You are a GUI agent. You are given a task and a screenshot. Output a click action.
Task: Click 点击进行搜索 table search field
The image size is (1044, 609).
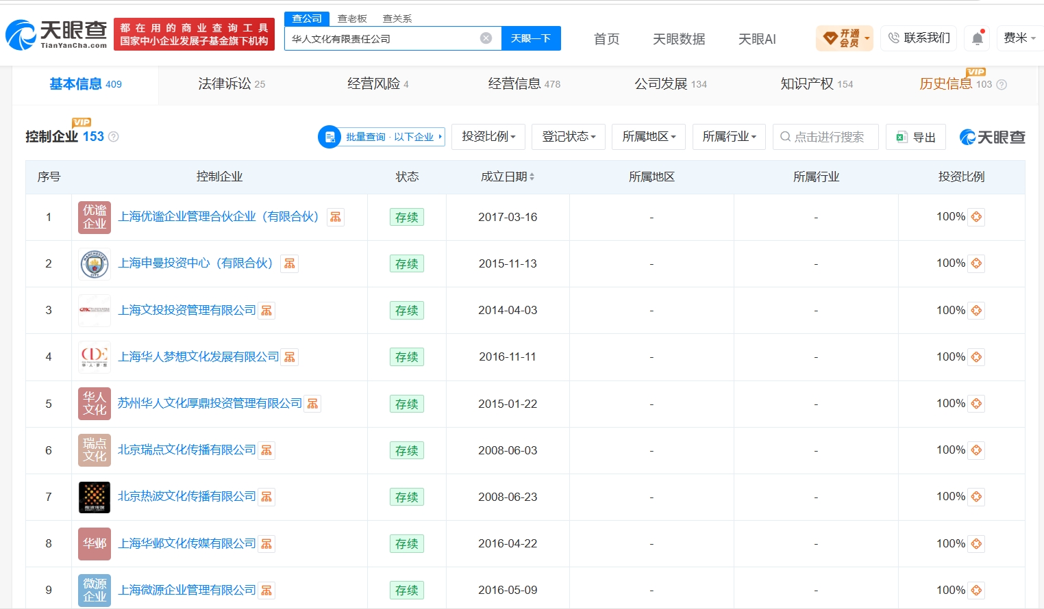tap(825, 137)
